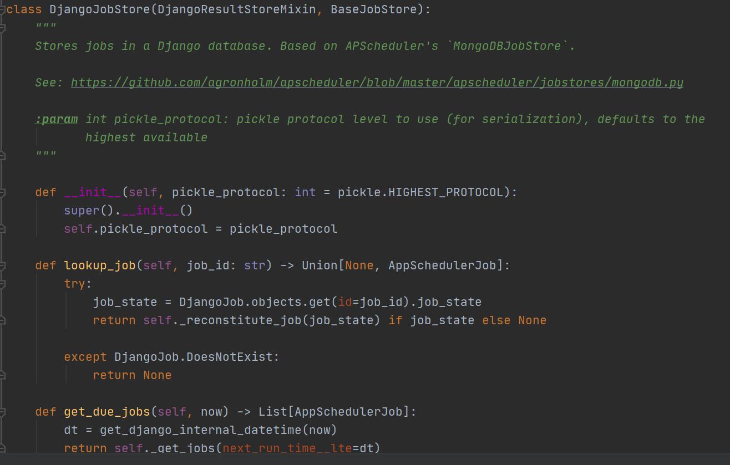The width and height of the screenshot is (730, 465).
Task: Collapse the DjangoJobStore class fold marker
Action: click(x=2, y=9)
